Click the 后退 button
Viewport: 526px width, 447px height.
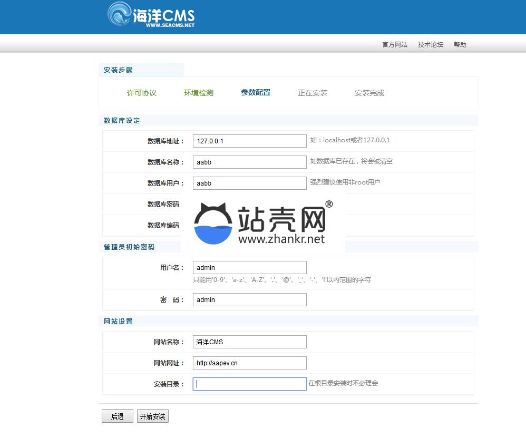tap(118, 416)
